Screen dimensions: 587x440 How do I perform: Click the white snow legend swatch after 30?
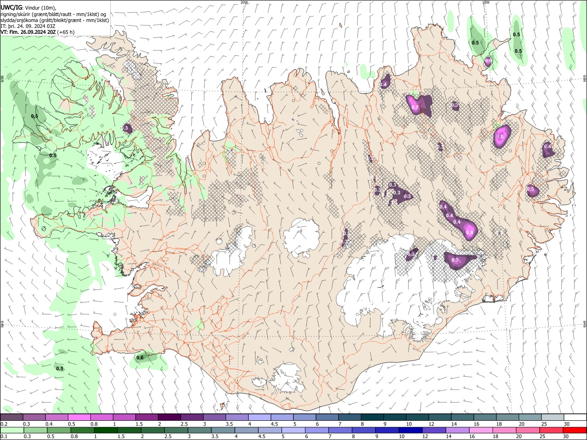click(575, 417)
